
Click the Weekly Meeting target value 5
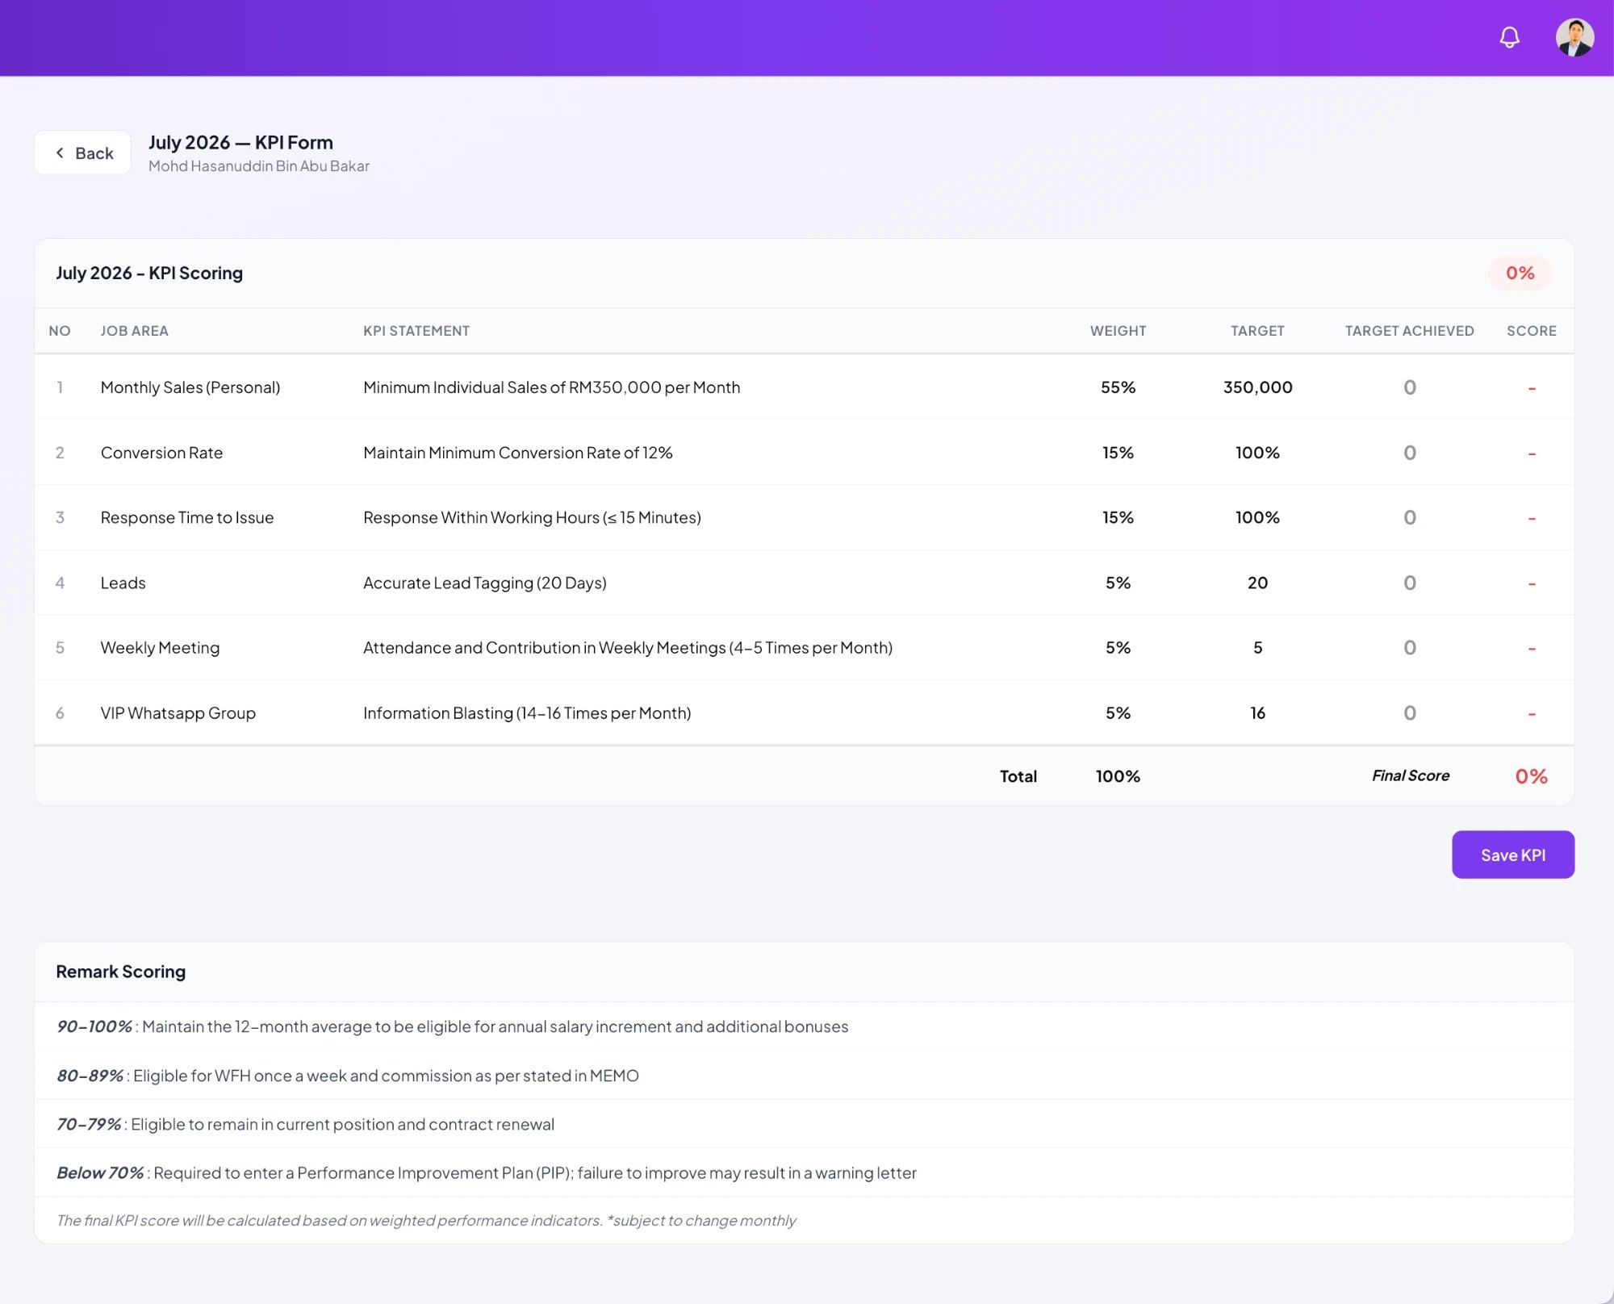point(1257,648)
